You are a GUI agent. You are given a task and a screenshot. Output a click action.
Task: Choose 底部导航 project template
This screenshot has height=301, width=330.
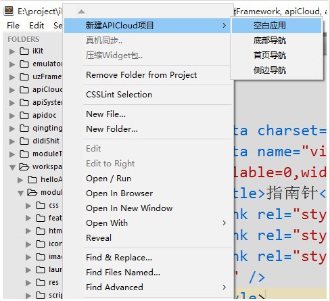tap(270, 41)
